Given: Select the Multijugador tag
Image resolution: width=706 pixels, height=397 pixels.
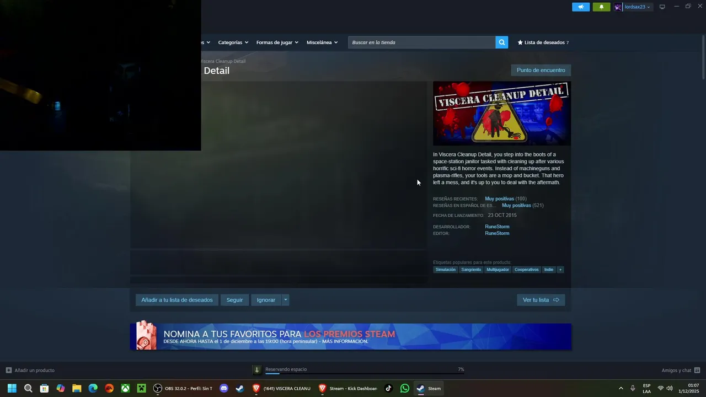Looking at the screenshot, I should click(x=498, y=270).
